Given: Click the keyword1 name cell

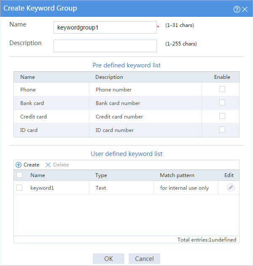Looking at the screenshot, I should coord(42,188).
